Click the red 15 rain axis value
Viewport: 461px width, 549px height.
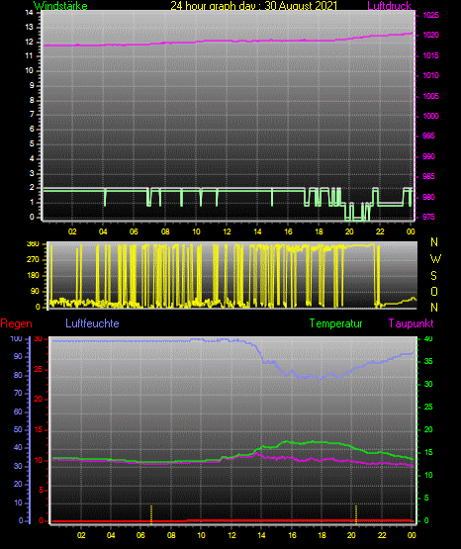click(x=39, y=429)
